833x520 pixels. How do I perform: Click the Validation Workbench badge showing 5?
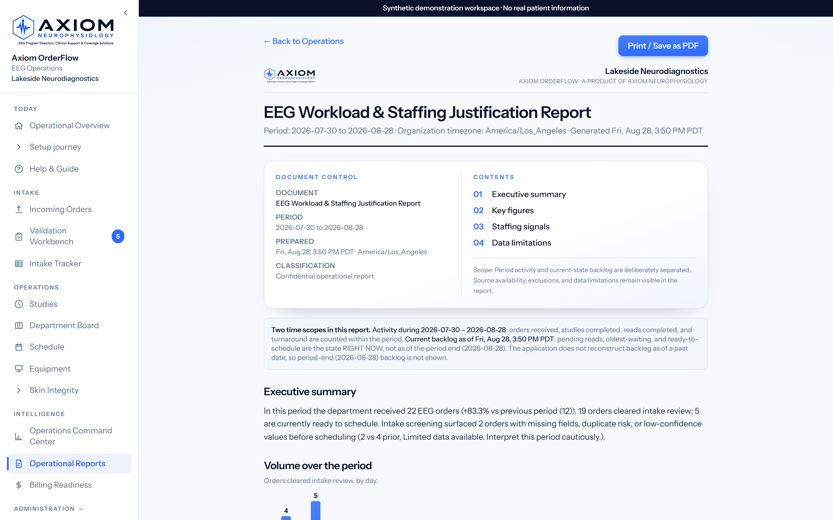(x=118, y=236)
